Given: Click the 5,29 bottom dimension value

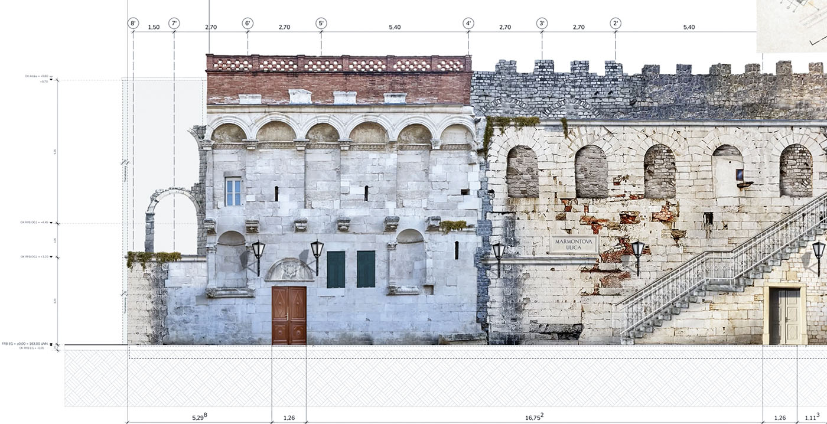Looking at the screenshot, I should [199, 417].
